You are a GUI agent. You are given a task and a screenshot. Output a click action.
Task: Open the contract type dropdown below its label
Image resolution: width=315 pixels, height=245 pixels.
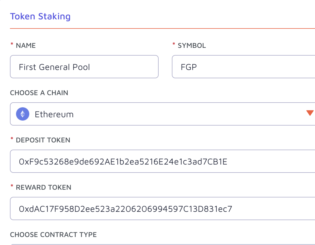[162, 245]
